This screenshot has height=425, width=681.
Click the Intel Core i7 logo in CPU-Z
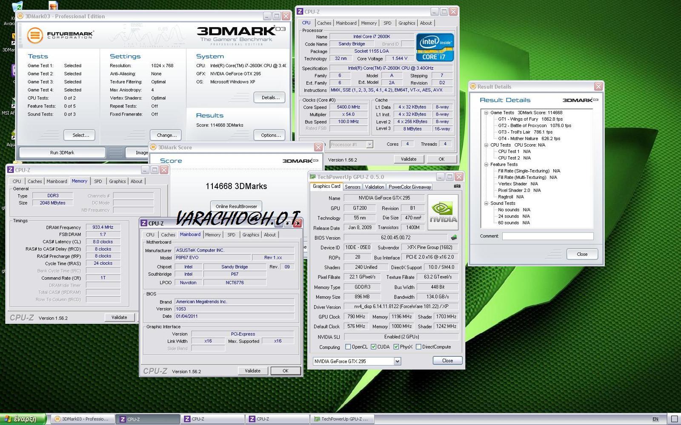pyautogui.click(x=435, y=48)
